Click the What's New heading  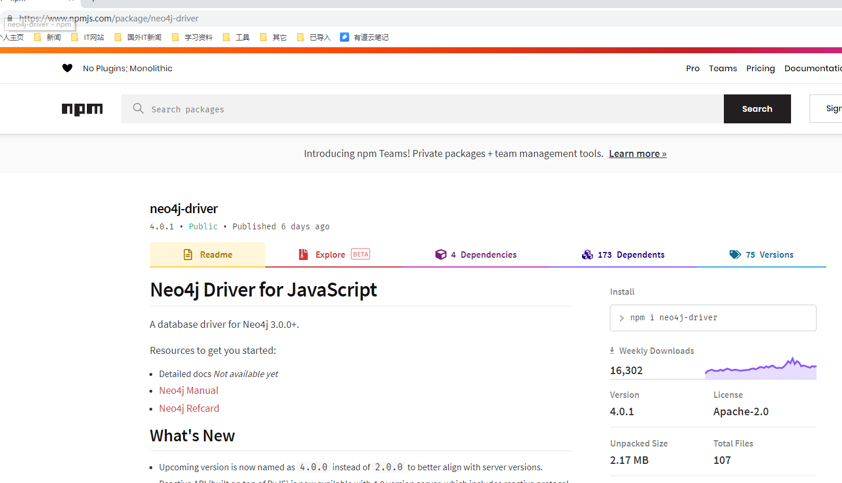(192, 436)
